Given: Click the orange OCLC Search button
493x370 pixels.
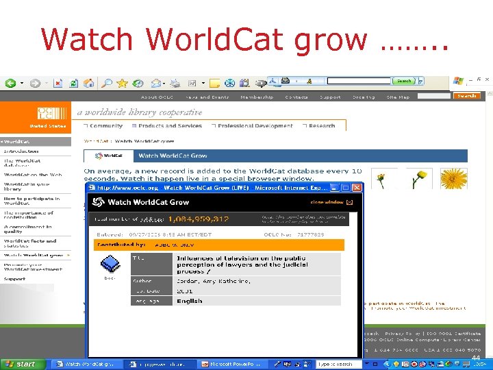Looking at the screenshot, I should pyautogui.click(x=466, y=96).
